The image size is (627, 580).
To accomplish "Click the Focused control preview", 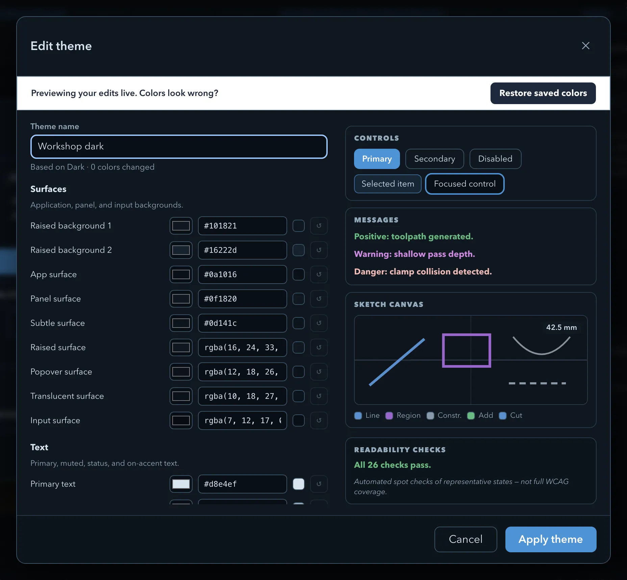I will click(465, 184).
